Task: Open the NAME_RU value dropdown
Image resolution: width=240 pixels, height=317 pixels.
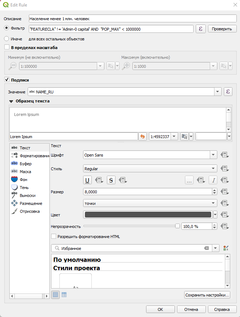Action: [x=217, y=92]
